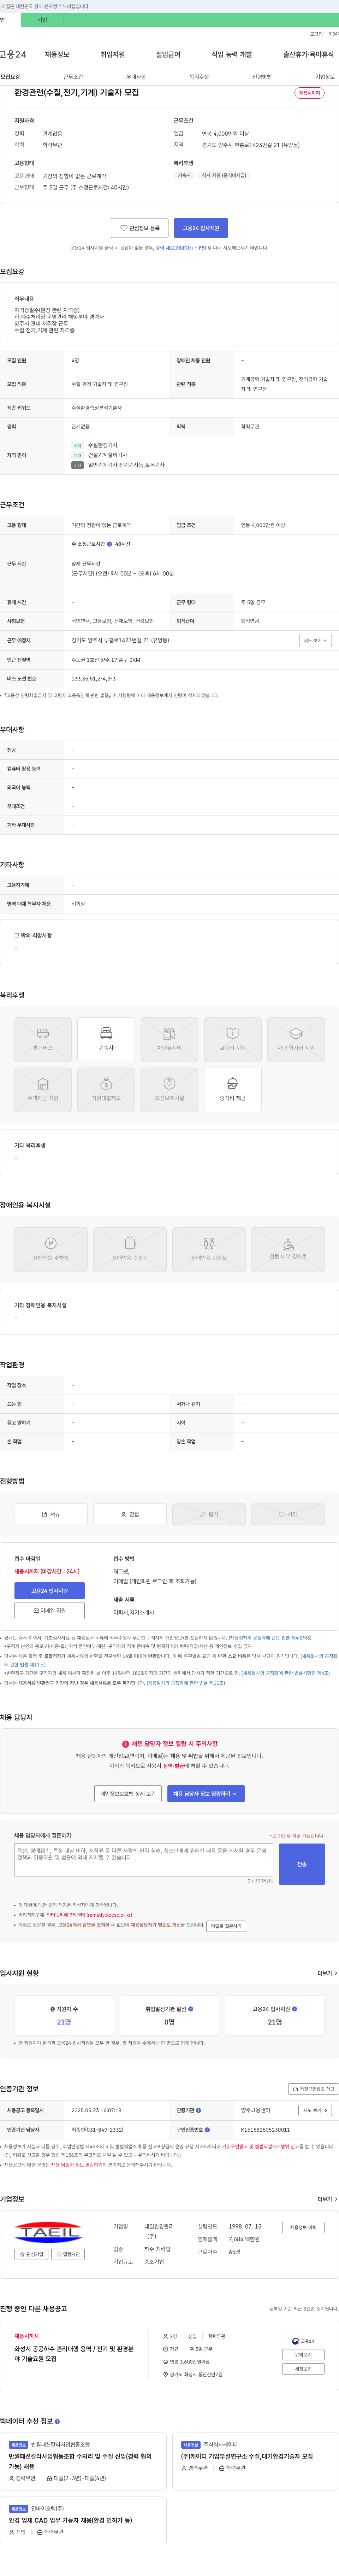Click the 필기 selection method icon

(209, 1514)
